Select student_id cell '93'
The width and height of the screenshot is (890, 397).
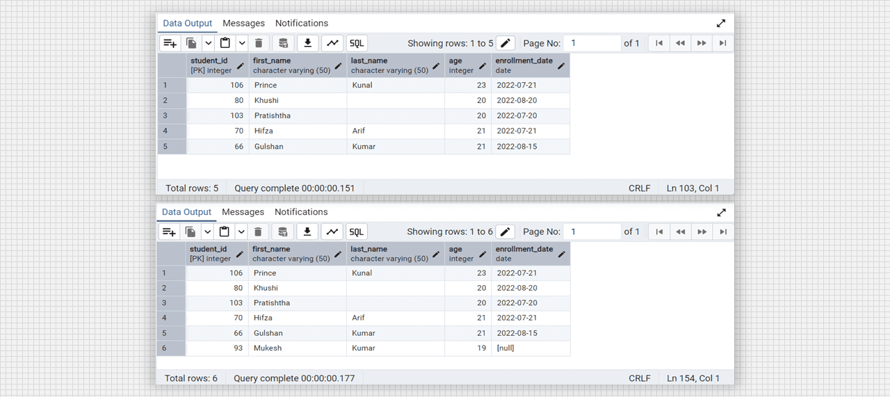point(217,348)
